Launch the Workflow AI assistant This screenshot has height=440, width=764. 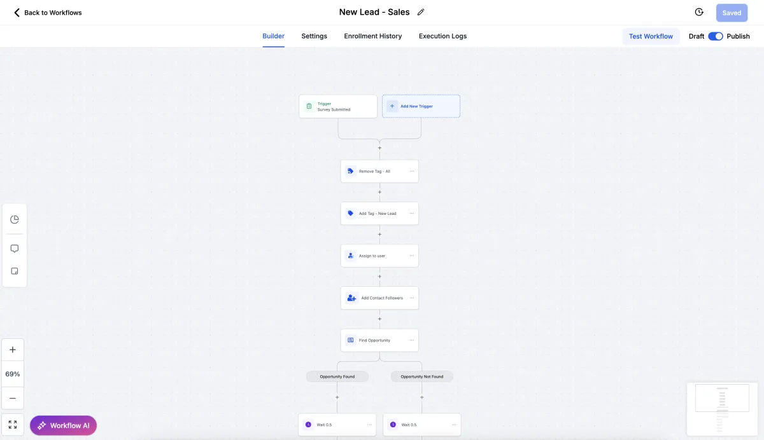(63, 425)
